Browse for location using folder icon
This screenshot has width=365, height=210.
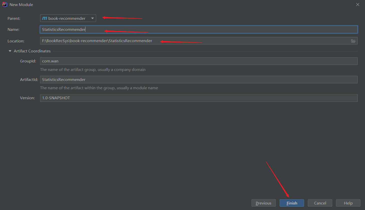point(353,41)
